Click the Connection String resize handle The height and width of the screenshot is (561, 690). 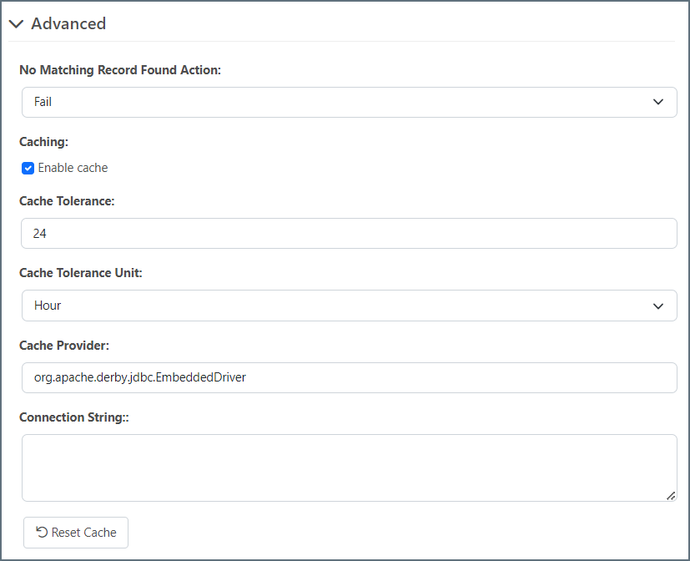(671, 496)
